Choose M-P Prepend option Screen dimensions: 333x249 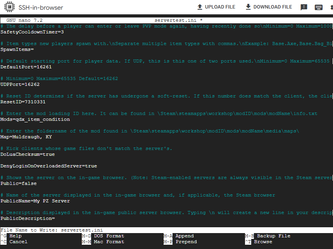click(180, 242)
